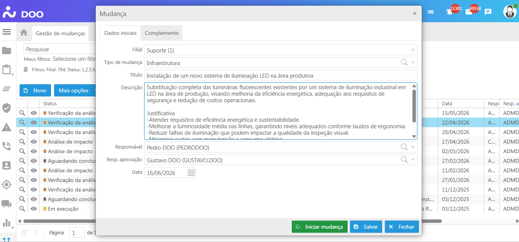Click the description scroll down arrow

414,136
